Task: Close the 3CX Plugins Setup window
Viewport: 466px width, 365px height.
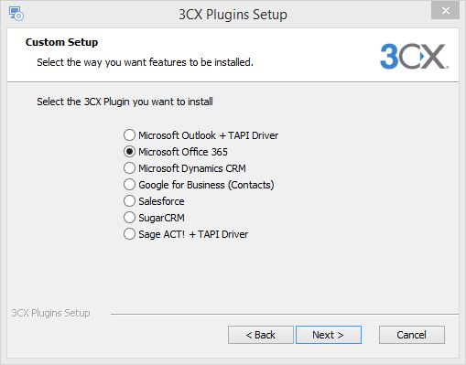Action: point(445,11)
